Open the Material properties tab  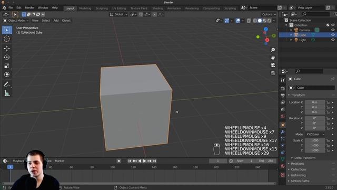(283, 166)
